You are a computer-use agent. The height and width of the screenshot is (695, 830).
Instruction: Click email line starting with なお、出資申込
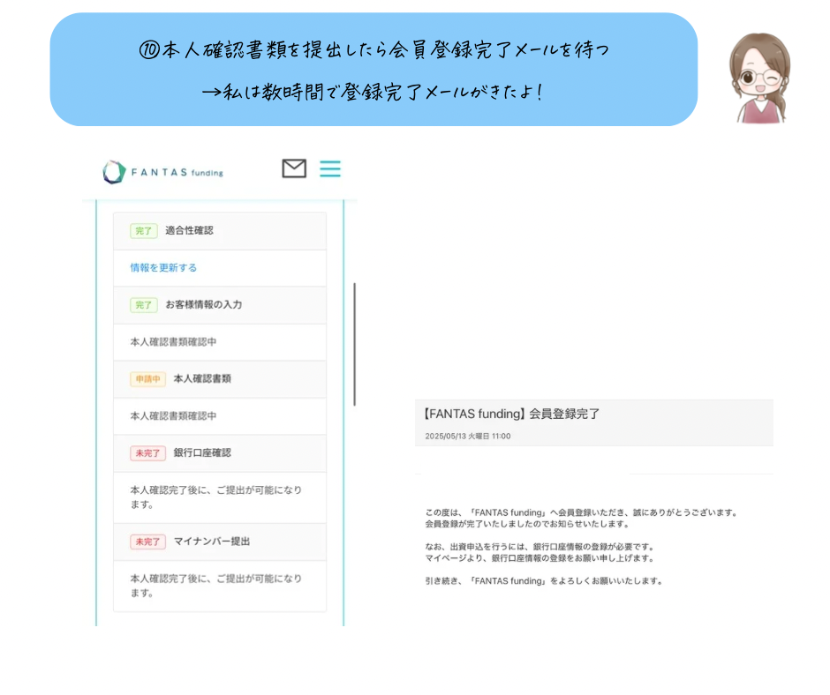(x=540, y=547)
